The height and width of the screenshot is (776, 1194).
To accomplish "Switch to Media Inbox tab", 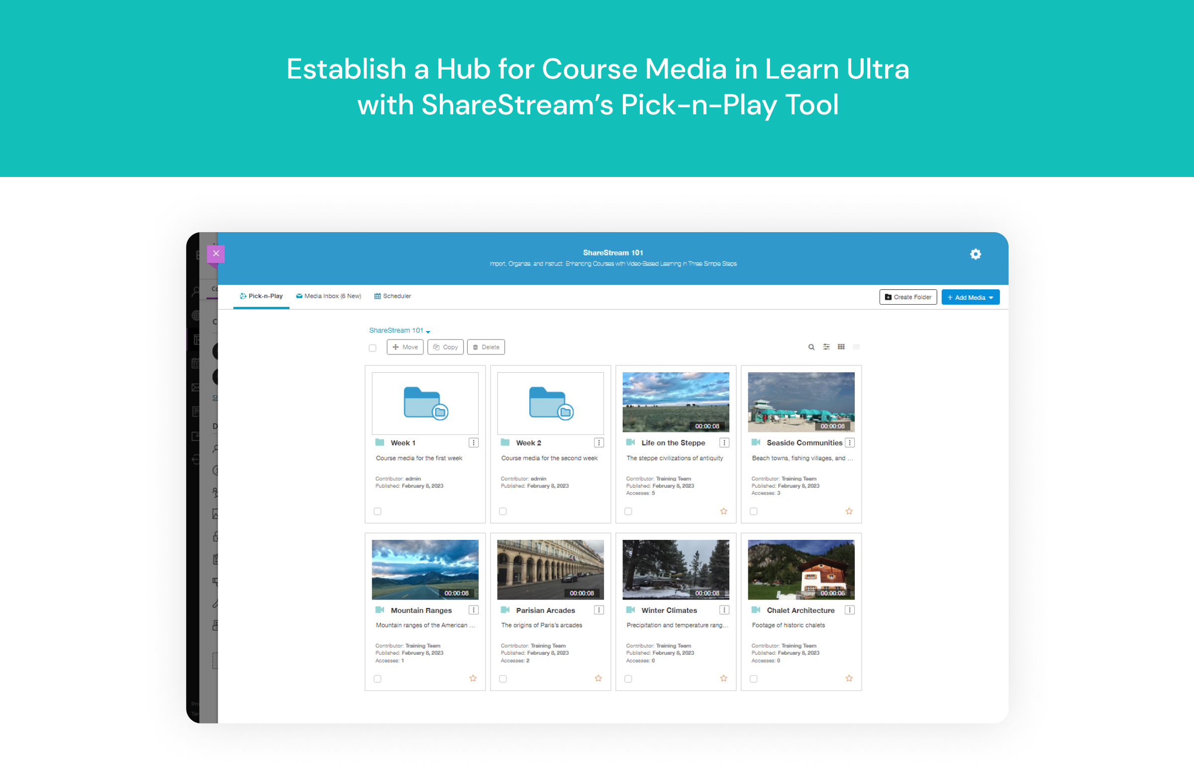I will 329,296.
